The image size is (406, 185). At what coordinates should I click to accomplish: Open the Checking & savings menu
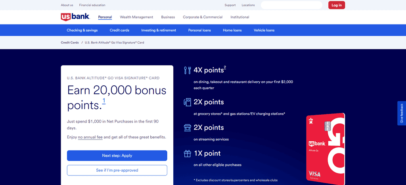[82, 30]
